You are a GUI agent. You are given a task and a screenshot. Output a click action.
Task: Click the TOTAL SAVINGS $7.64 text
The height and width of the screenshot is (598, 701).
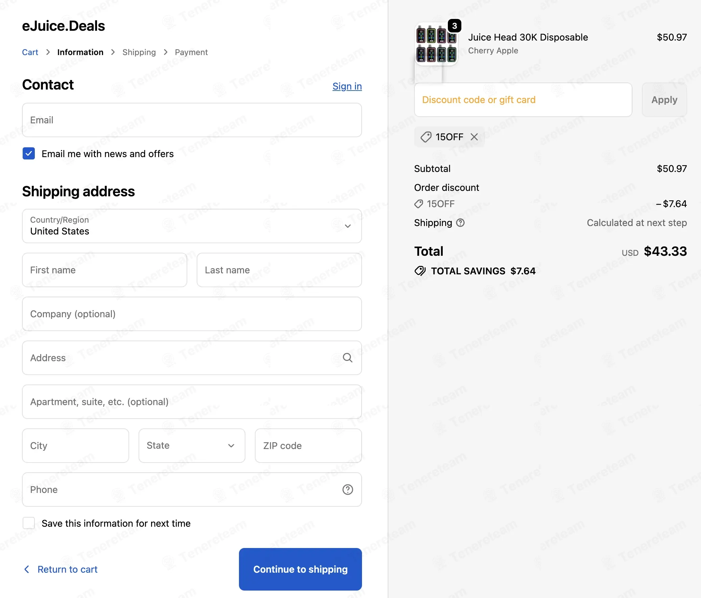point(483,271)
